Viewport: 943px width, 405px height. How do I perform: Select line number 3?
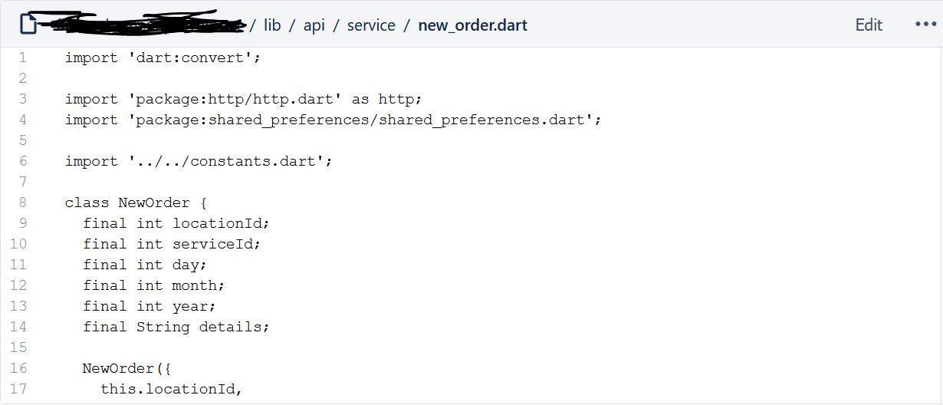point(22,99)
